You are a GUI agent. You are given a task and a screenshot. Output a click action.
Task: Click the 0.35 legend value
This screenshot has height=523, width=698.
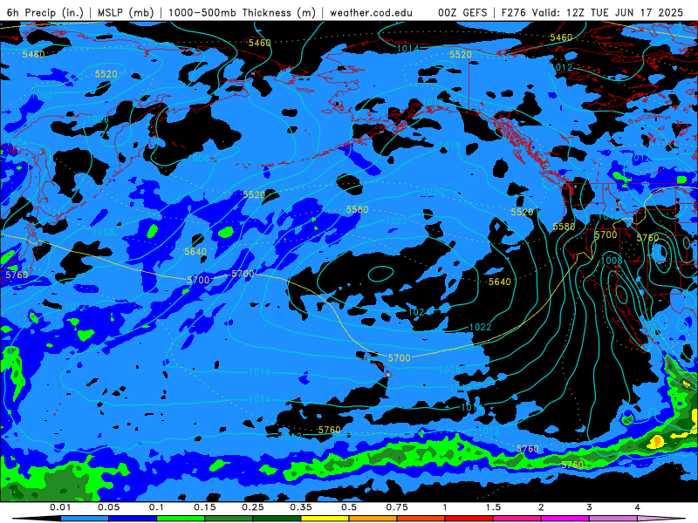pyautogui.click(x=301, y=507)
